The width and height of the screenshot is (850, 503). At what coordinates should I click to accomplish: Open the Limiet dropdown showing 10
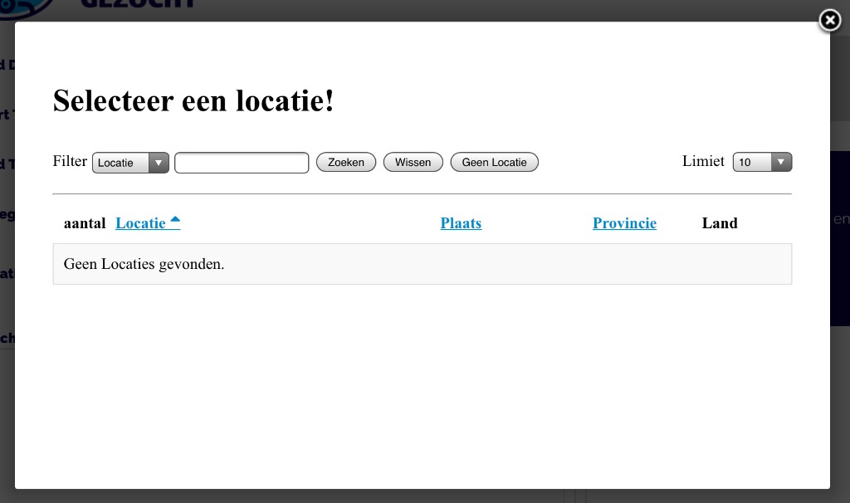[762, 162]
